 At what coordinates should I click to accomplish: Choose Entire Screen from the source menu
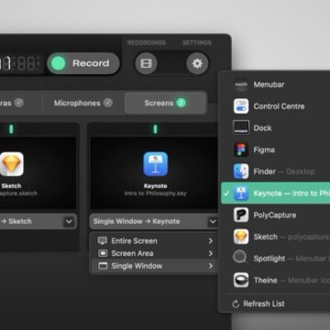154,241
